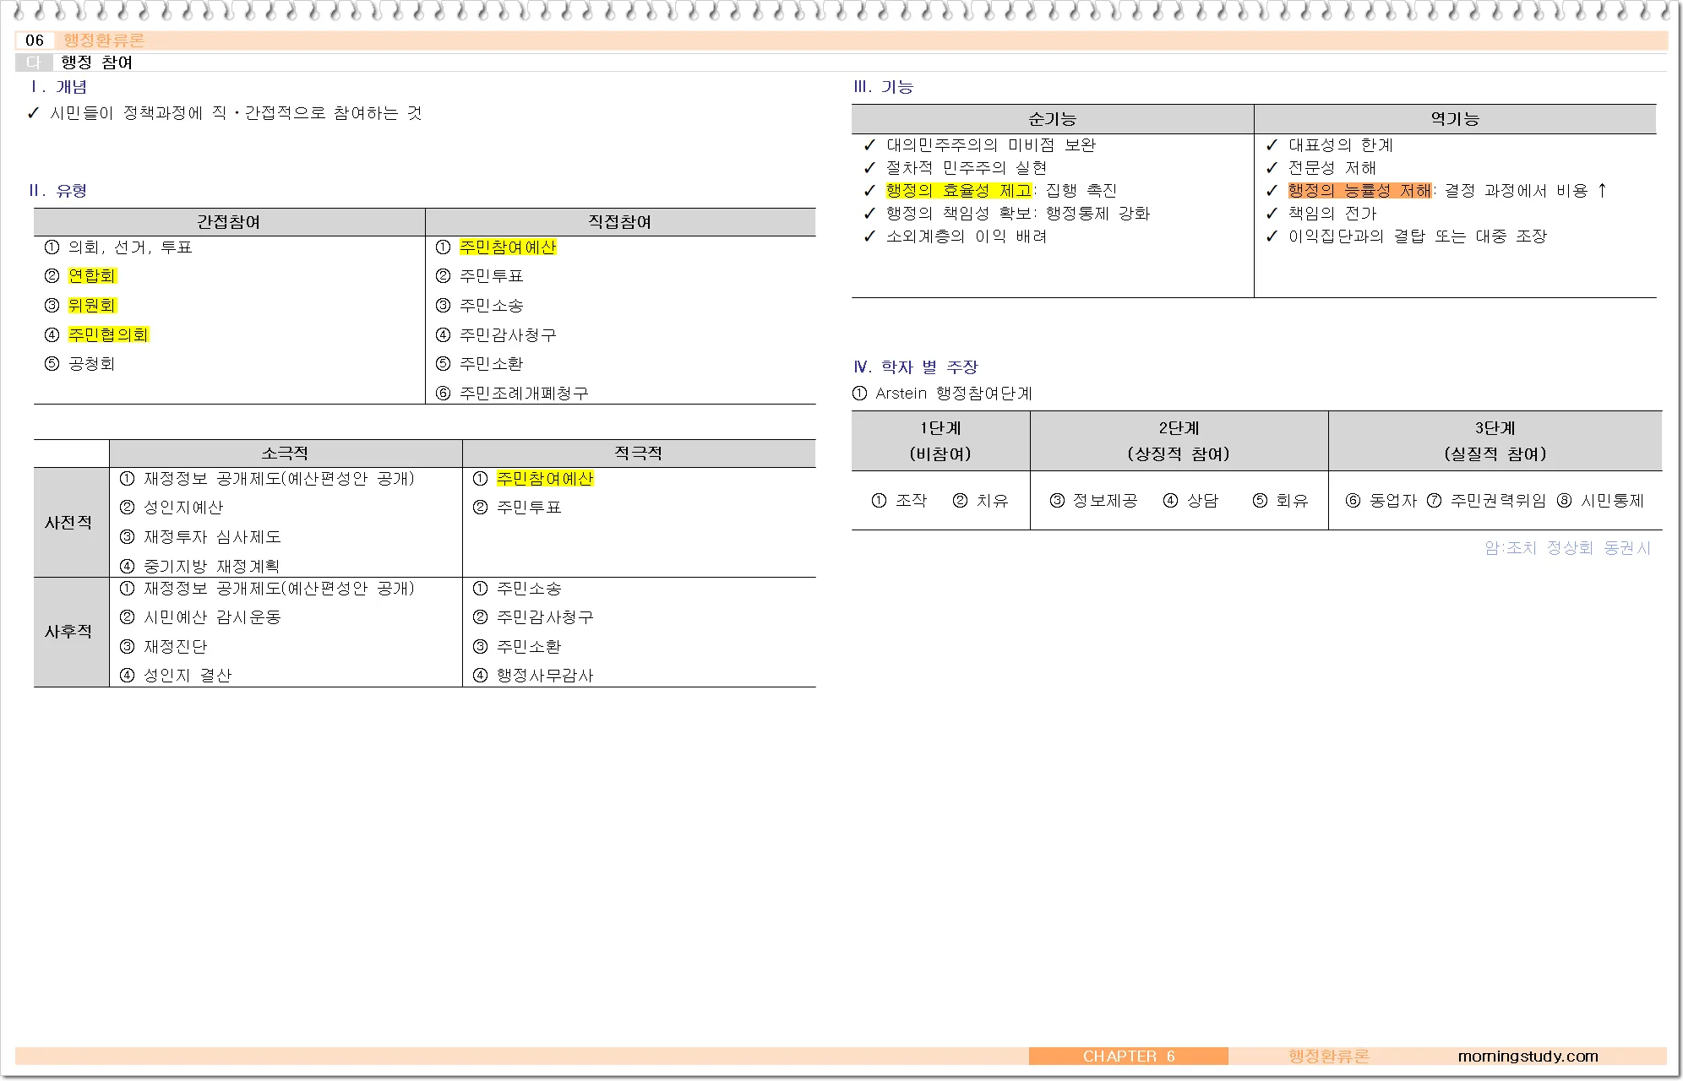The image size is (1683, 1081).
Task: Click the 재정투자 심사제도 item
Action: pyautogui.click(x=212, y=537)
